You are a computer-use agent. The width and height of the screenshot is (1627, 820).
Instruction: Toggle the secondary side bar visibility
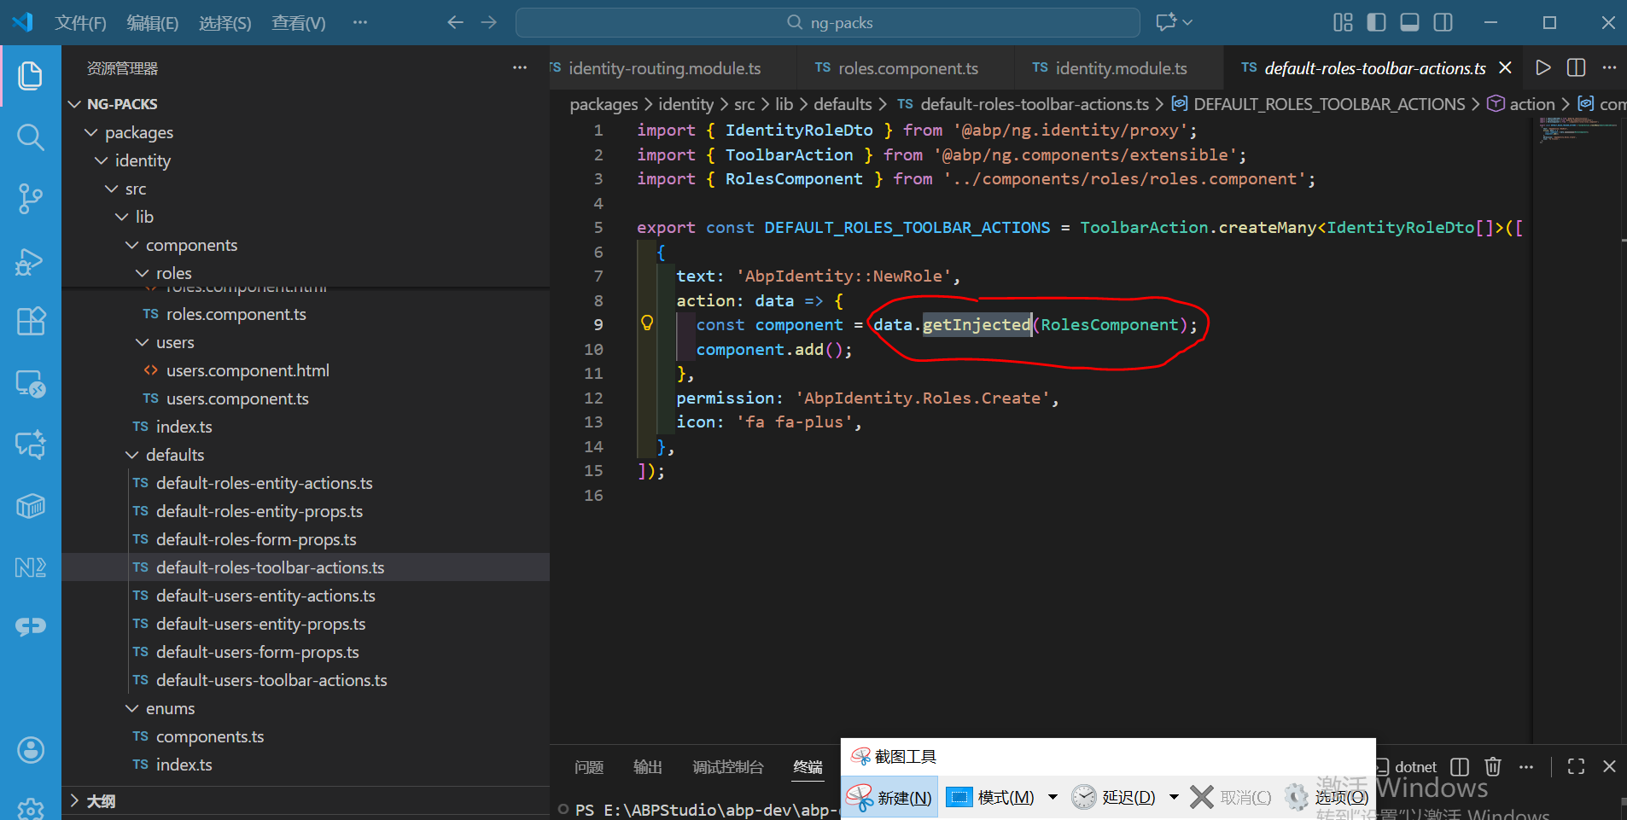point(1443,22)
